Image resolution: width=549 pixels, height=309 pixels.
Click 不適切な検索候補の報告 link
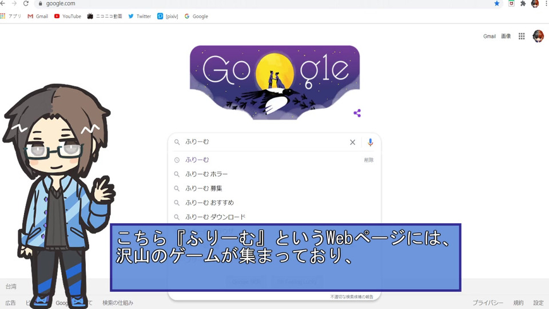352,297
